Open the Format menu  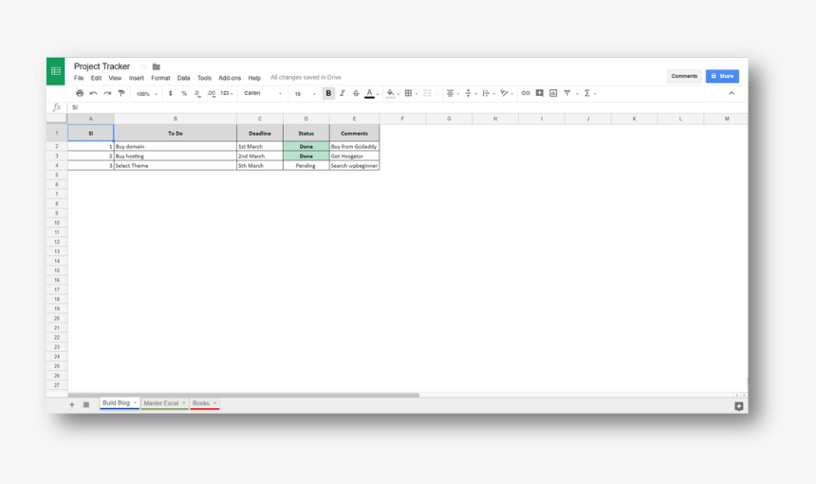[x=160, y=78]
